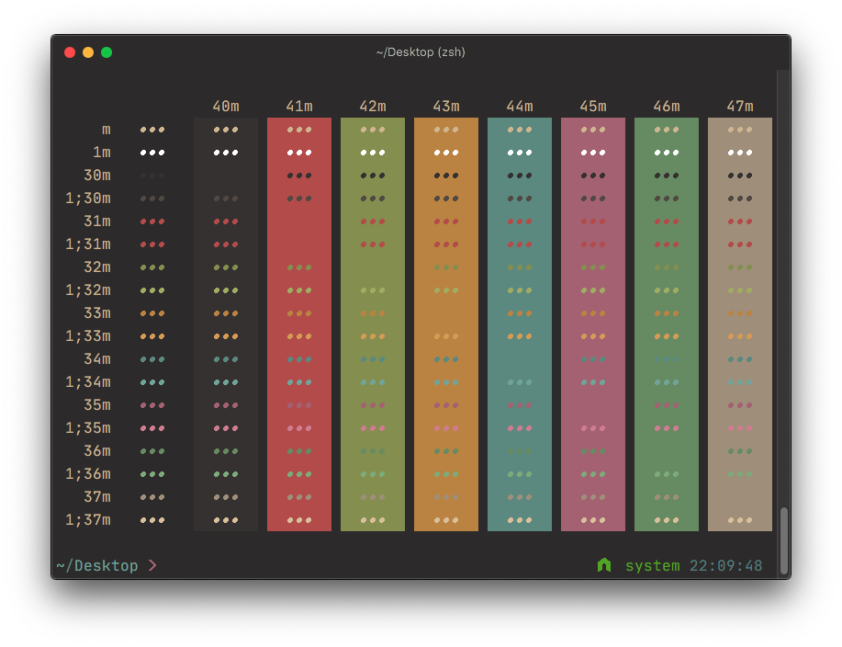Click the 22:09:48 clock in the status bar
This screenshot has height=647, width=842.
(x=725, y=565)
